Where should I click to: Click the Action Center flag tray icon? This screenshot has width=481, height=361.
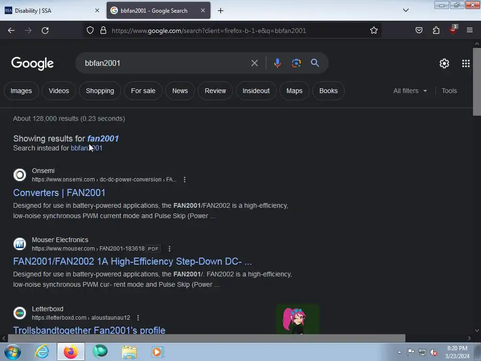[x=411, y=353]
